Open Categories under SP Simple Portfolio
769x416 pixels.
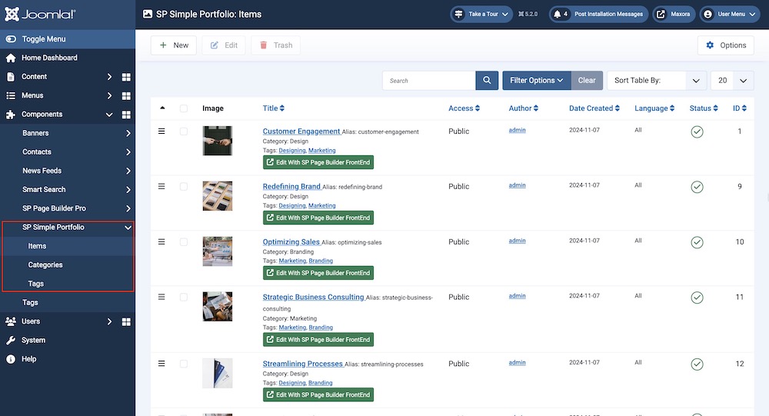coord(45,265)
